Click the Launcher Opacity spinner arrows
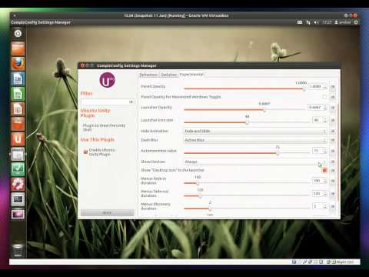 [x=325, y=108]
